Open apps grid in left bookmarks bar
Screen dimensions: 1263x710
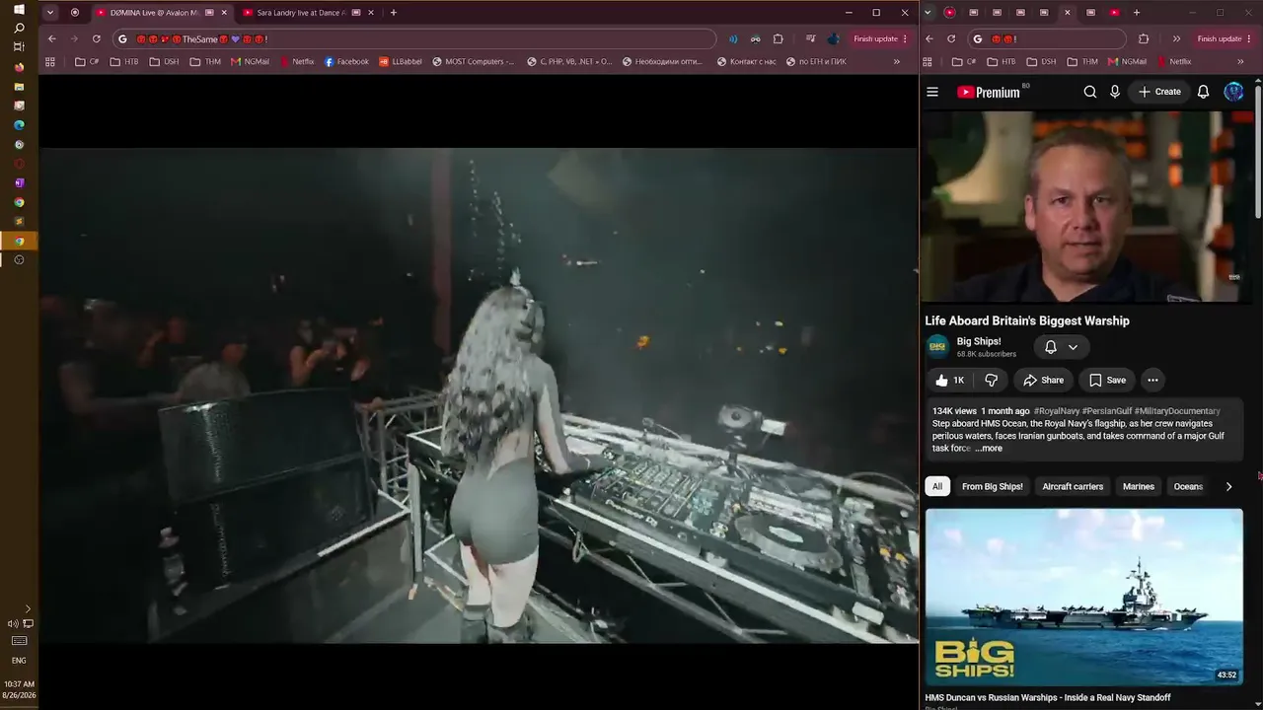pyautogui.click(x=50, y=61)
